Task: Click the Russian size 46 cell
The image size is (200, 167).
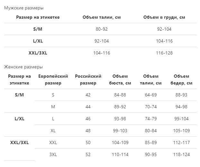Action: 88,119
